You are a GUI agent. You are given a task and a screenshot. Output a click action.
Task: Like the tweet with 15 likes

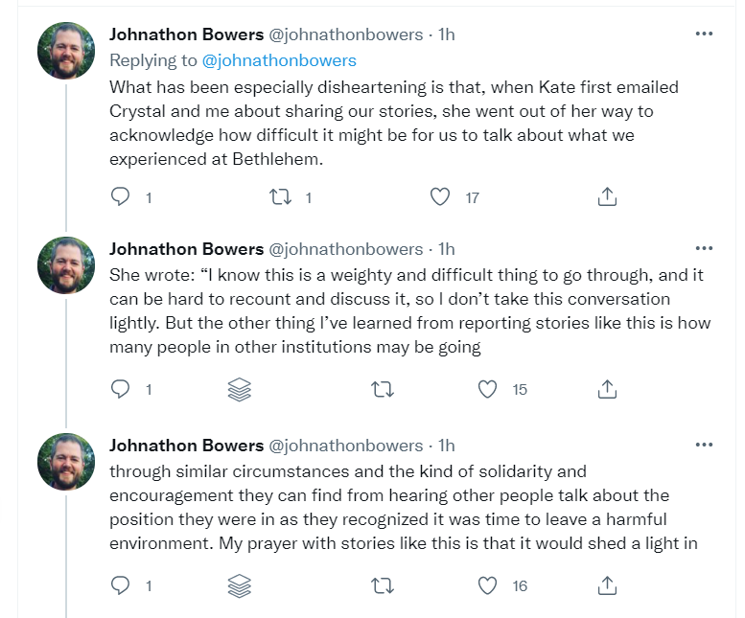click(488, 390)
